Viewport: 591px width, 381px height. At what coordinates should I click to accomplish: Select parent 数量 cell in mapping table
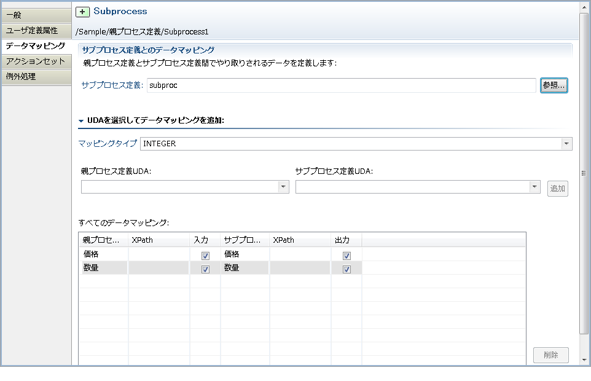pos(104,268)
